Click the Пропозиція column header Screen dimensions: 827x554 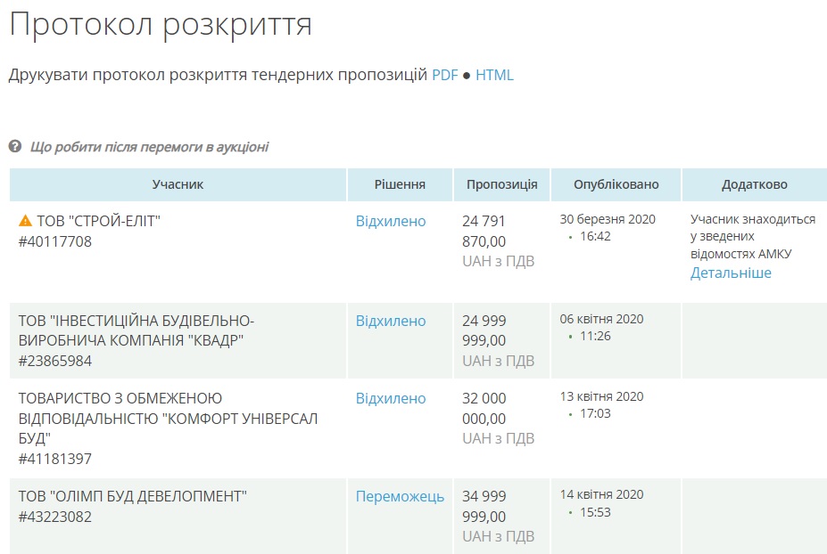click(x=501, y=185)
